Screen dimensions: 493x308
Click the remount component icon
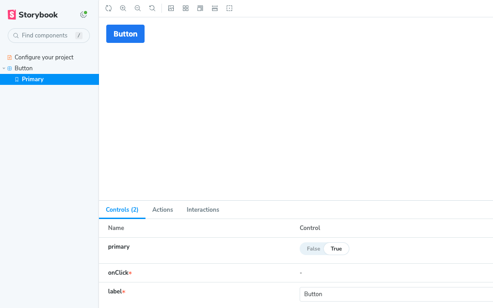109,8
